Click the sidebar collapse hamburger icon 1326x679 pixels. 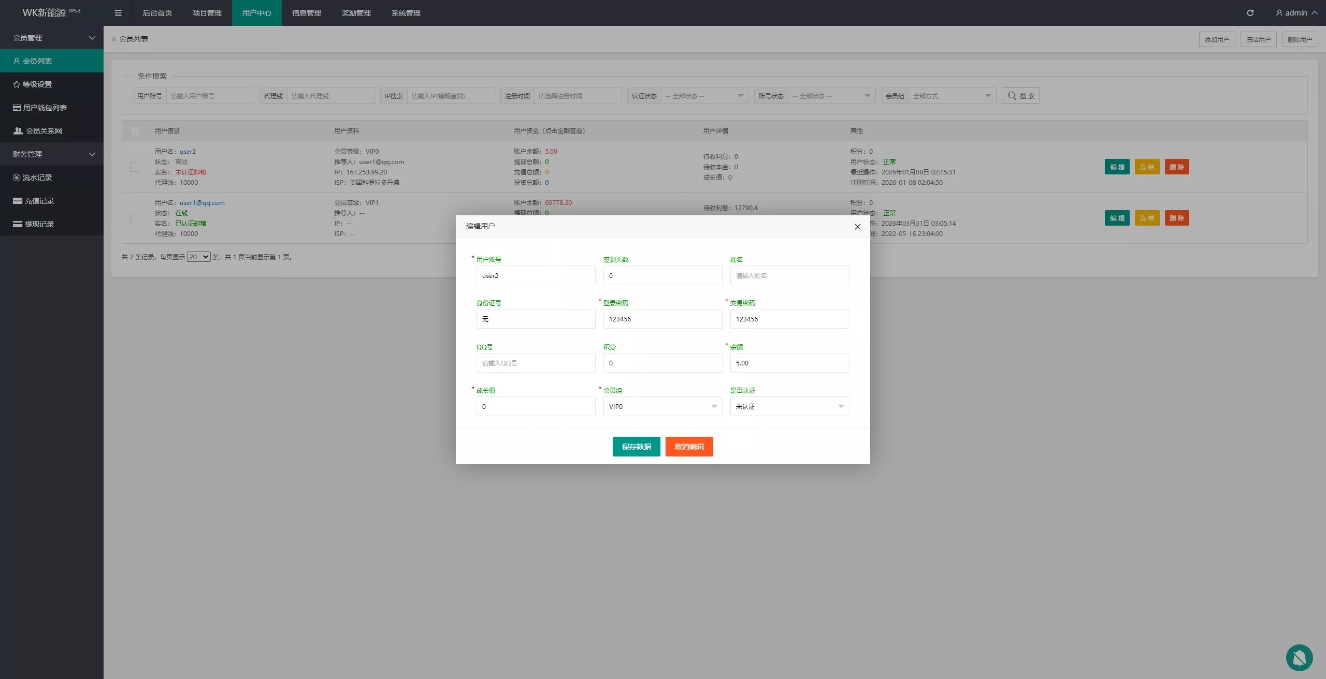pos(118,13)
